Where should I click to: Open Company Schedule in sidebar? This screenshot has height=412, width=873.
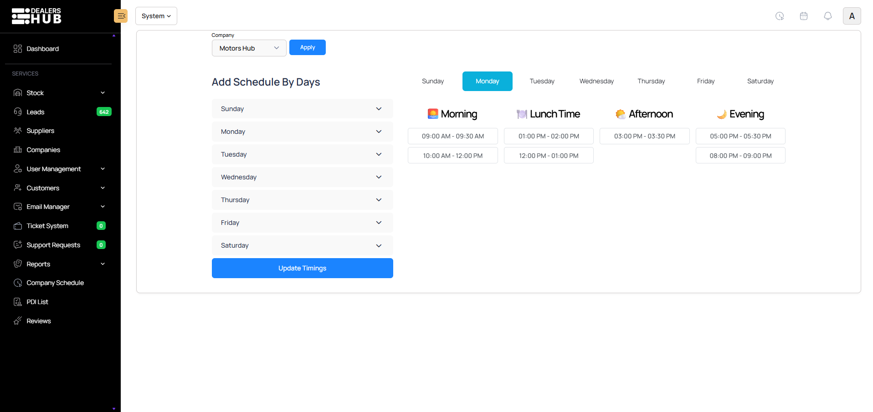coord(55,283)
